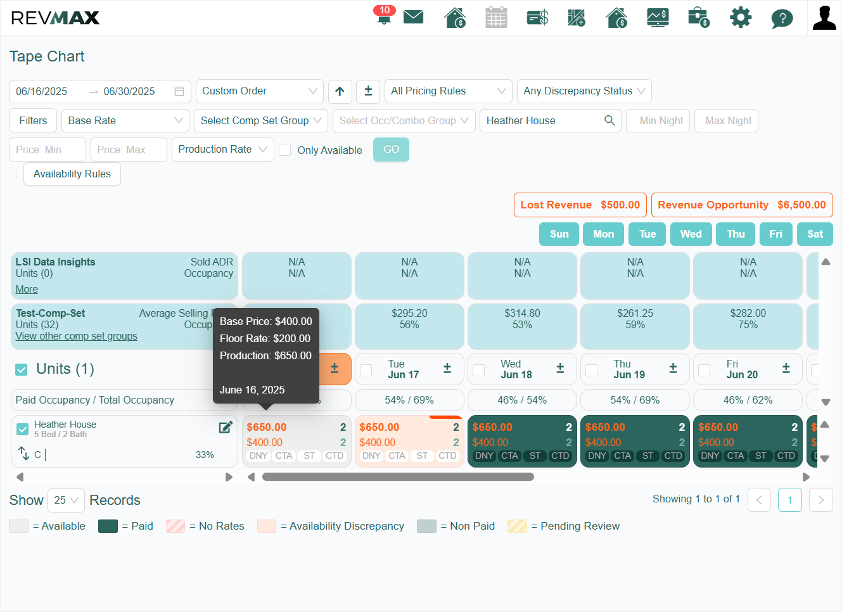
Task: Click the up-down swap arrows under Heather House
Action: click(23, 454)
